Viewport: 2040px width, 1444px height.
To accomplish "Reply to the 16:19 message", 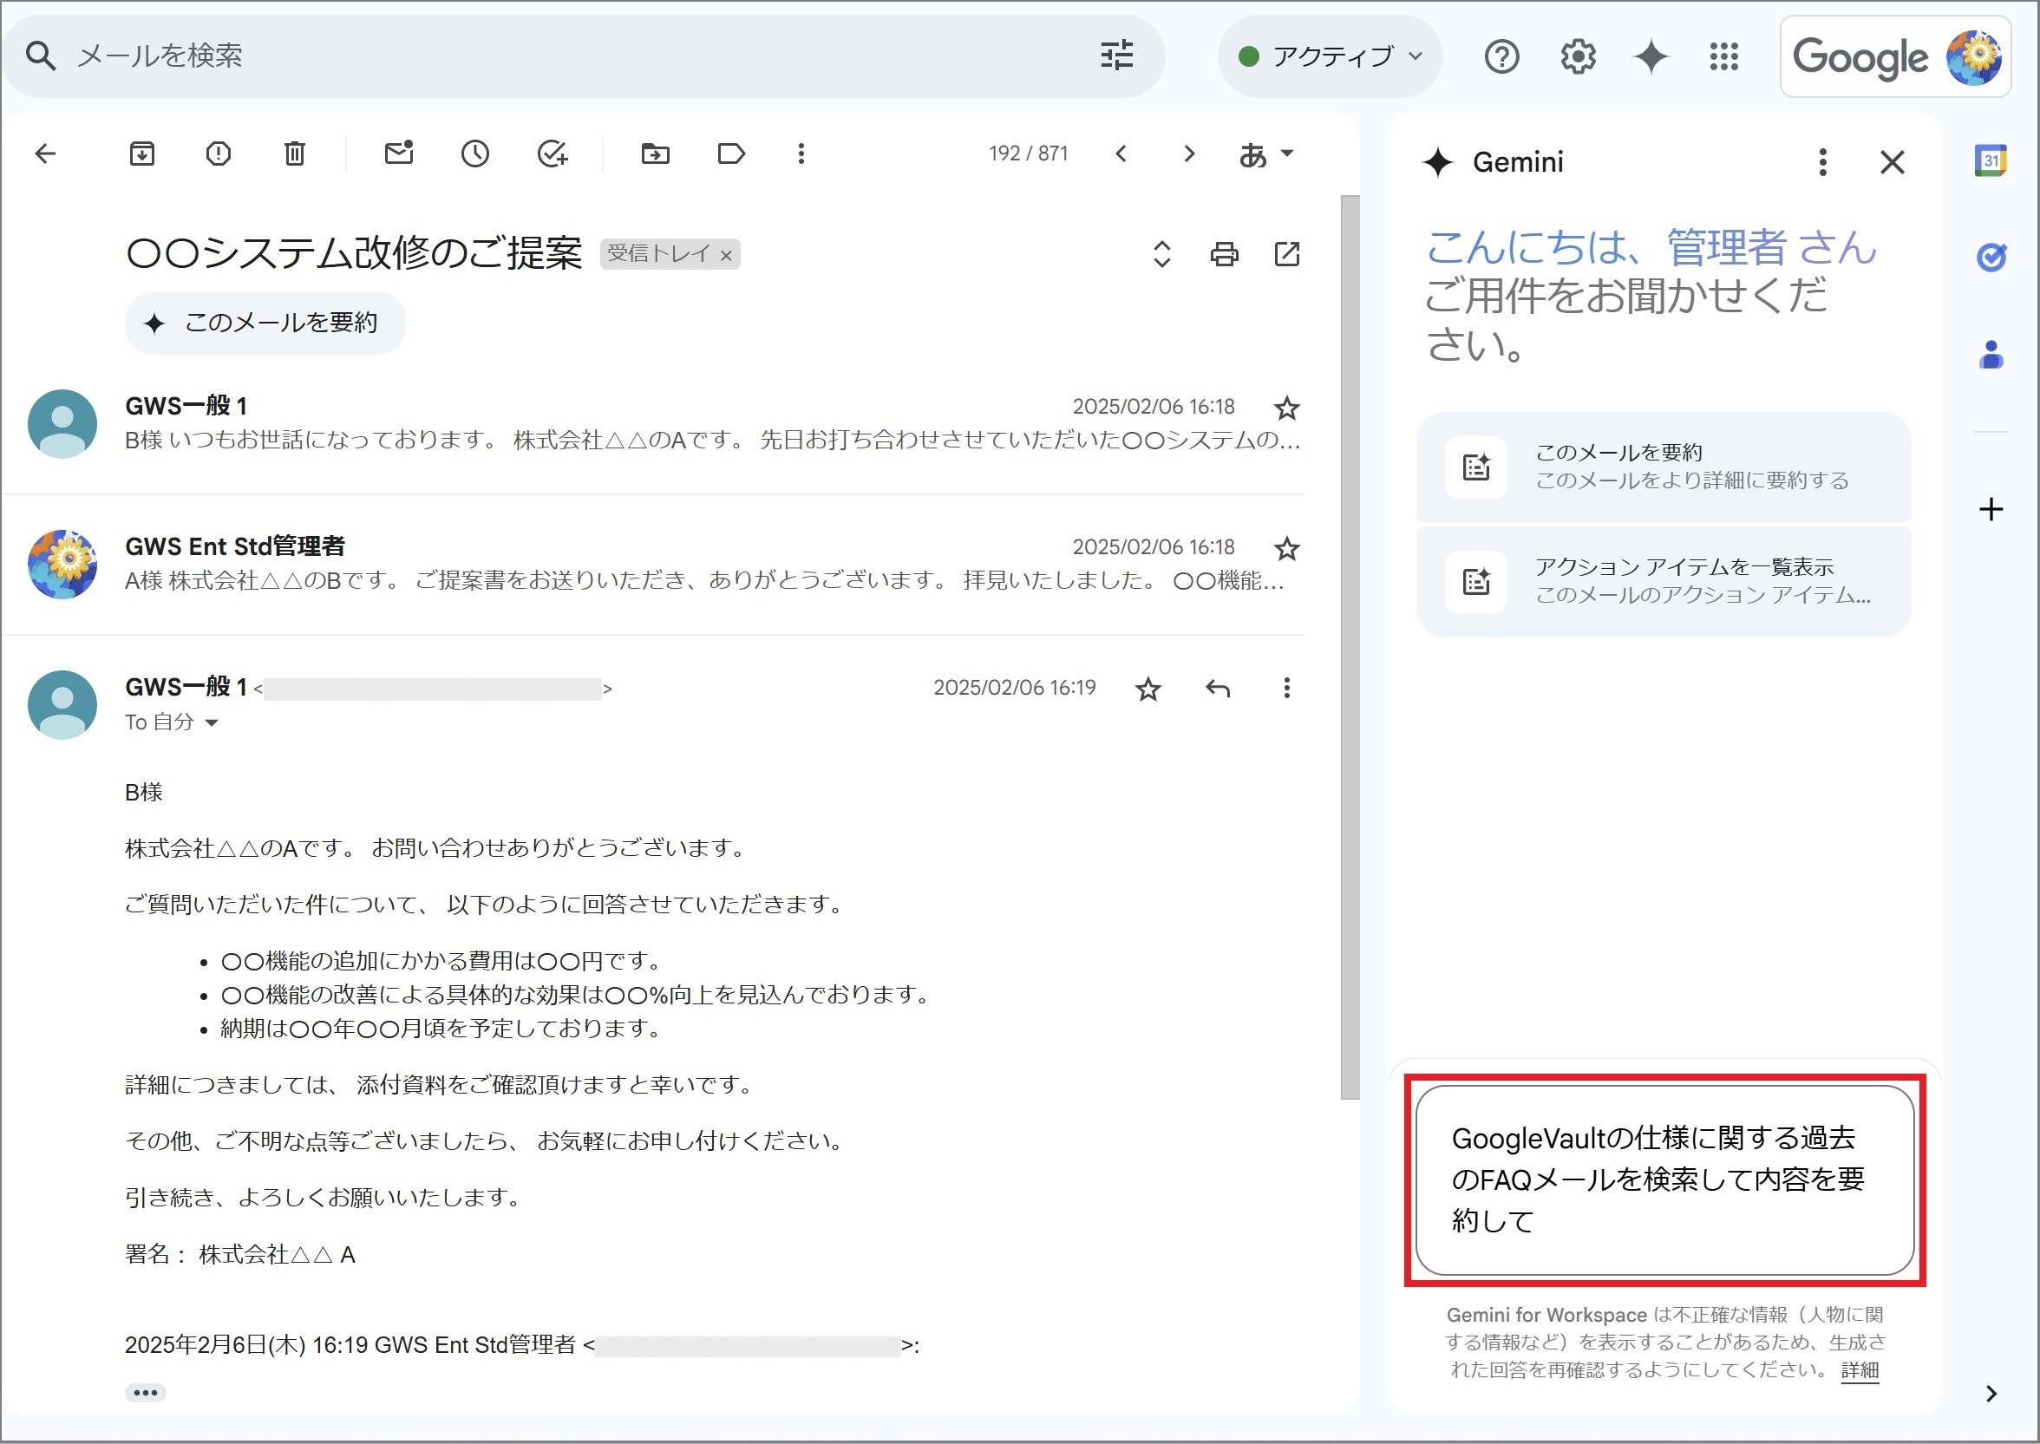I will point(1218,689).
